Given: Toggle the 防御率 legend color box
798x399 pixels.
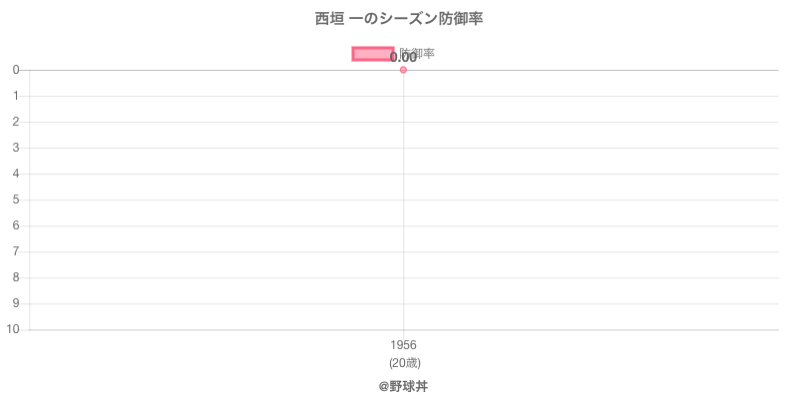Looking at the screenshot, I should pyautogui.click(x=372, y=54).
